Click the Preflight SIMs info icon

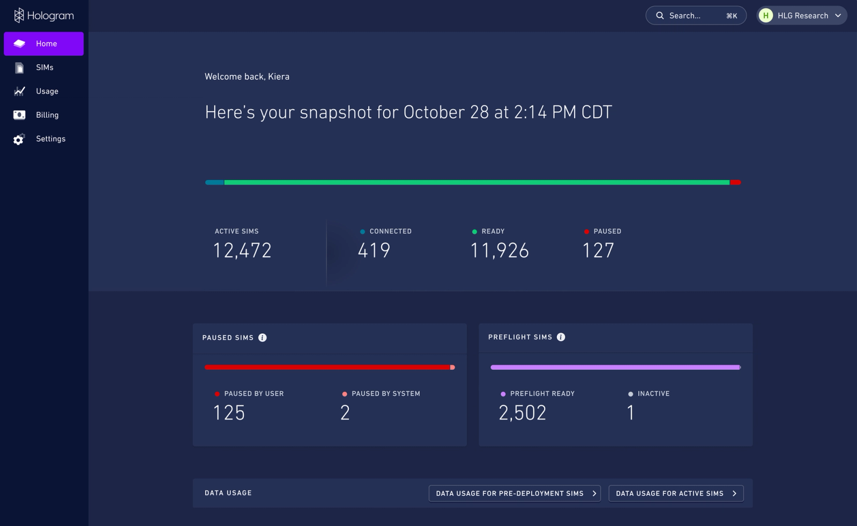pos(561,337)
